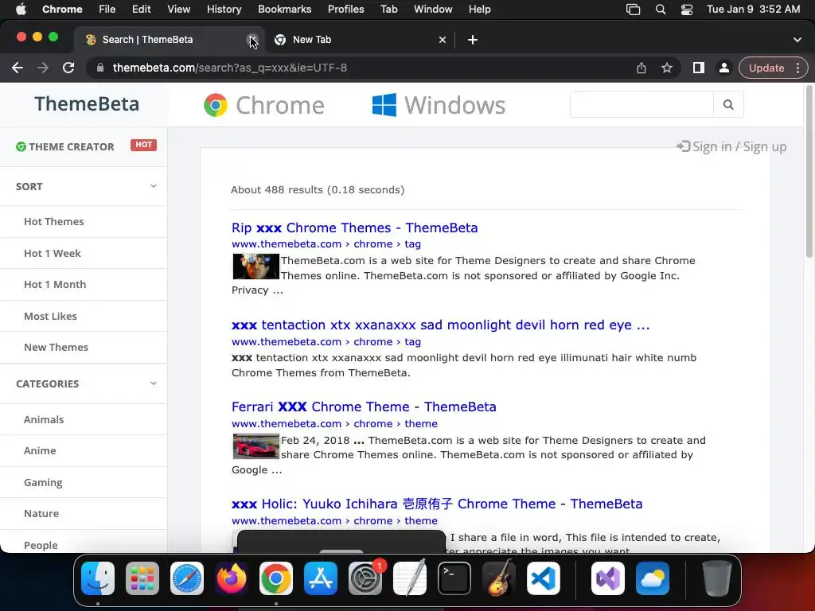Open Control Center in the menu bar
The width and height of the screenshot is (815, 611).
(687, 10)
